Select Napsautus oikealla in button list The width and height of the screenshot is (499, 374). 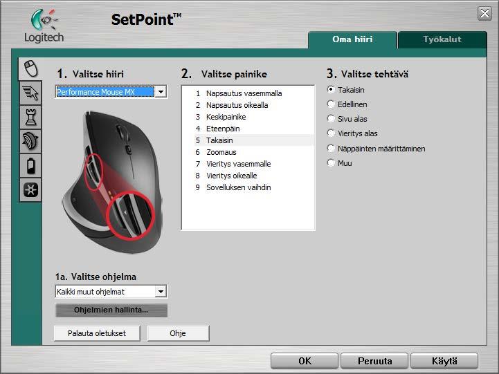254,105
